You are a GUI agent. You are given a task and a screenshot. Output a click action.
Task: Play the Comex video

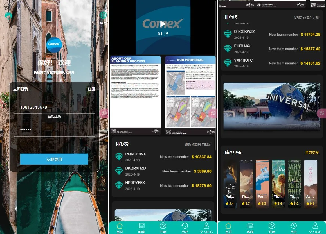(x=163, y=24)
